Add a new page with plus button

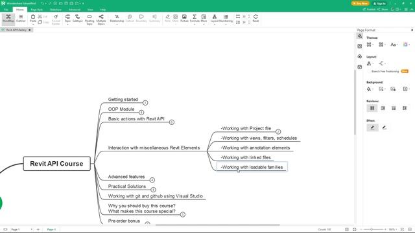tap(38, 229)
